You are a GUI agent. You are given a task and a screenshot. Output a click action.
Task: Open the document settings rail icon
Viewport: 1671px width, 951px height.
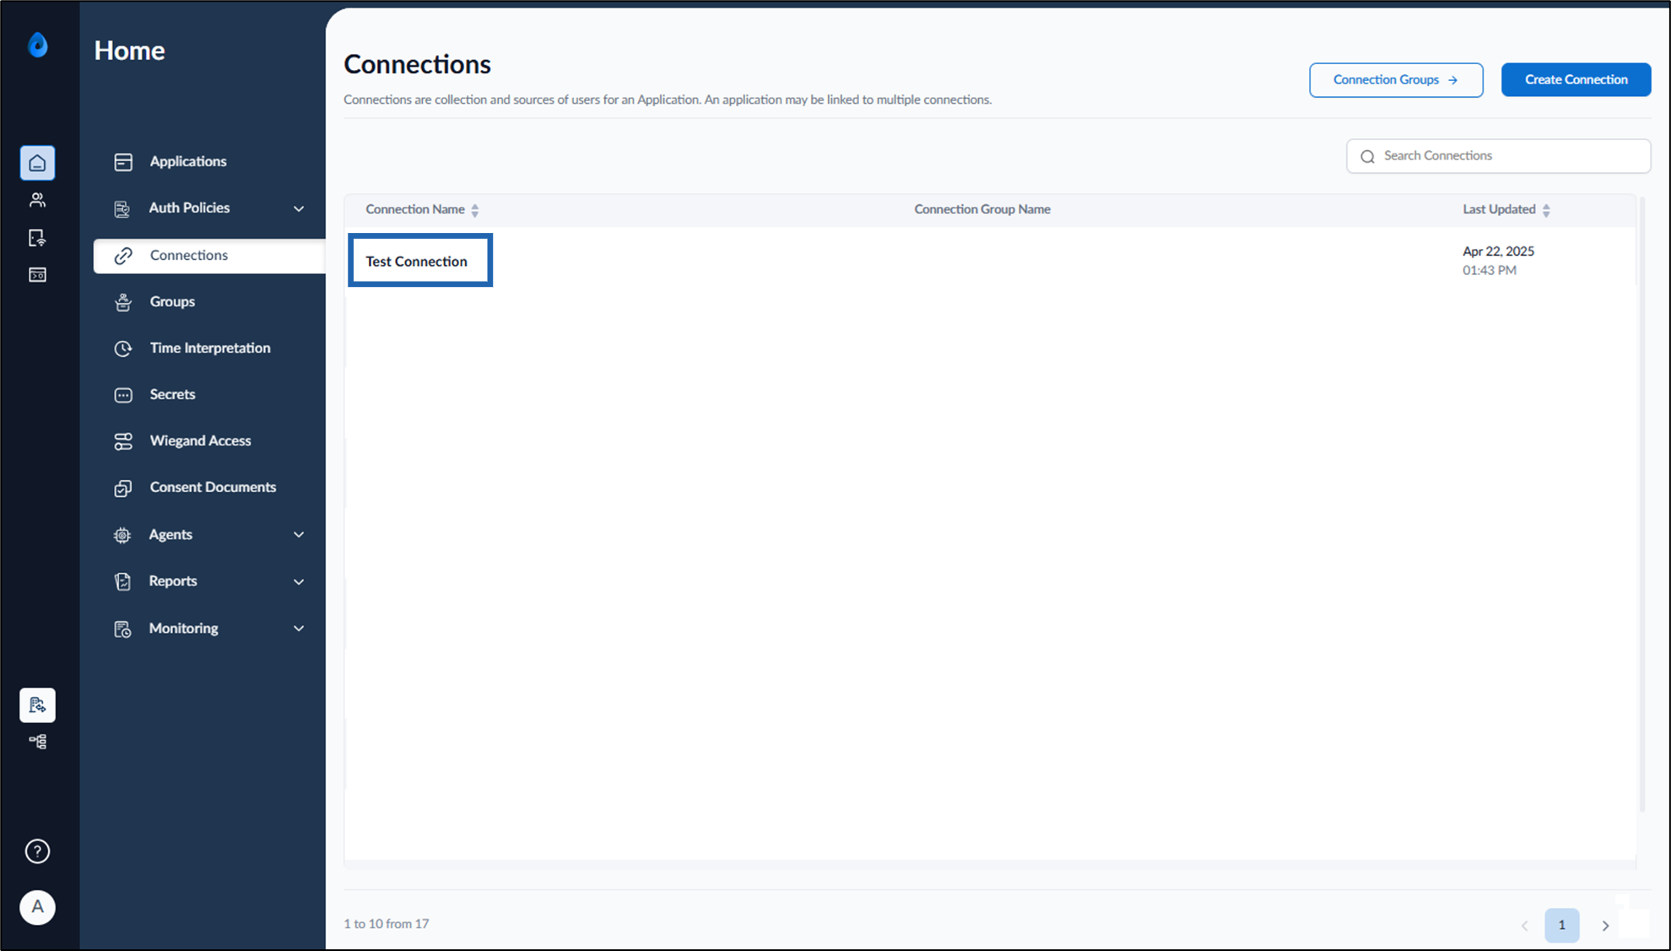click(x=37, y=705)
